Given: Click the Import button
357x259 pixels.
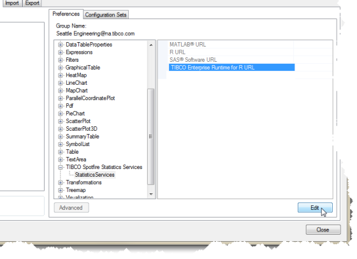Looking at the screenshot, I should click(x=12, y=3).
